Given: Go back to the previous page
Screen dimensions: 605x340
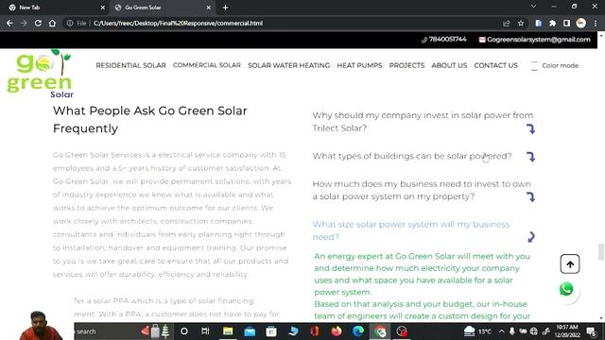Looking at the screenshot, I should pos(9,23).
